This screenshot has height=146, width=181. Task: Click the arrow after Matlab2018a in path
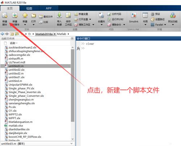coord(55,34)
